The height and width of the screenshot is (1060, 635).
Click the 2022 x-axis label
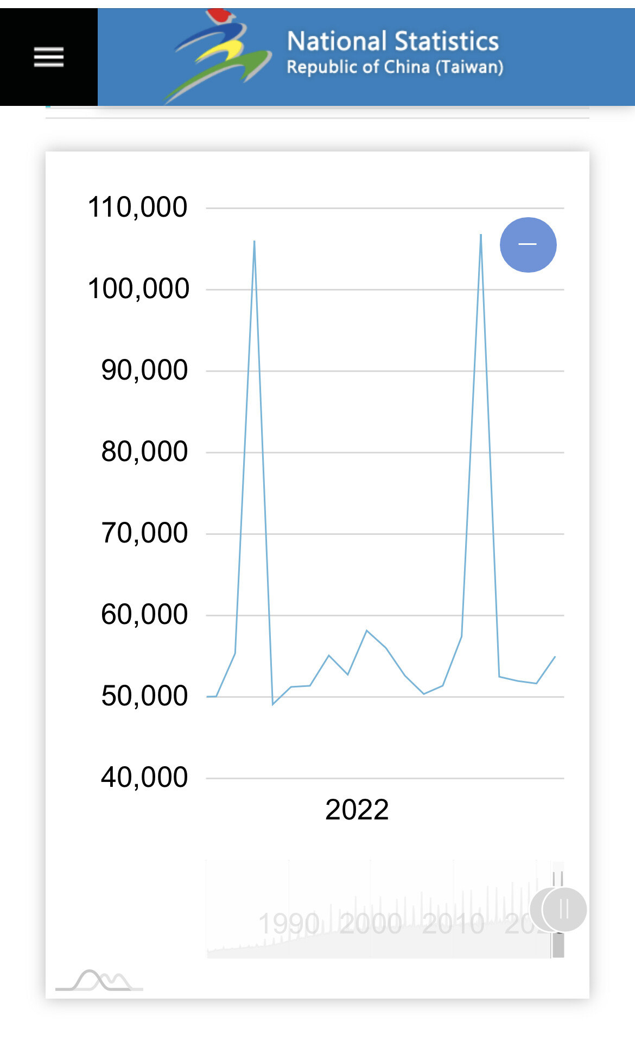coord(357,810)
